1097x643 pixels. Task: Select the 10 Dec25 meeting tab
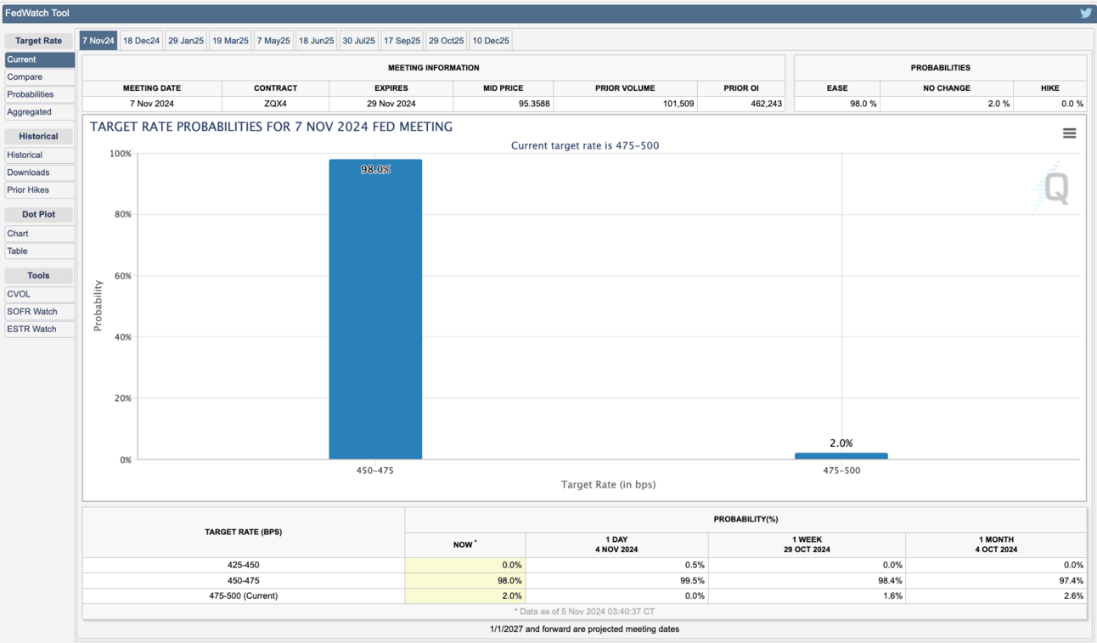pos(491,41)
